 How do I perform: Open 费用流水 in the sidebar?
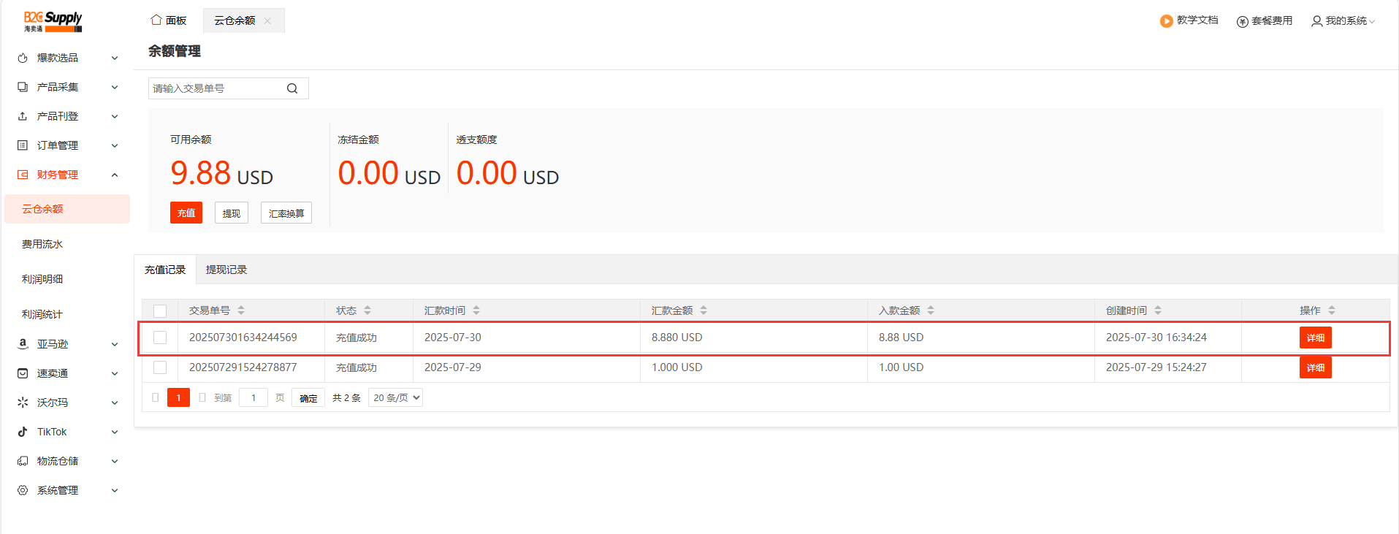tap(42, 244)
